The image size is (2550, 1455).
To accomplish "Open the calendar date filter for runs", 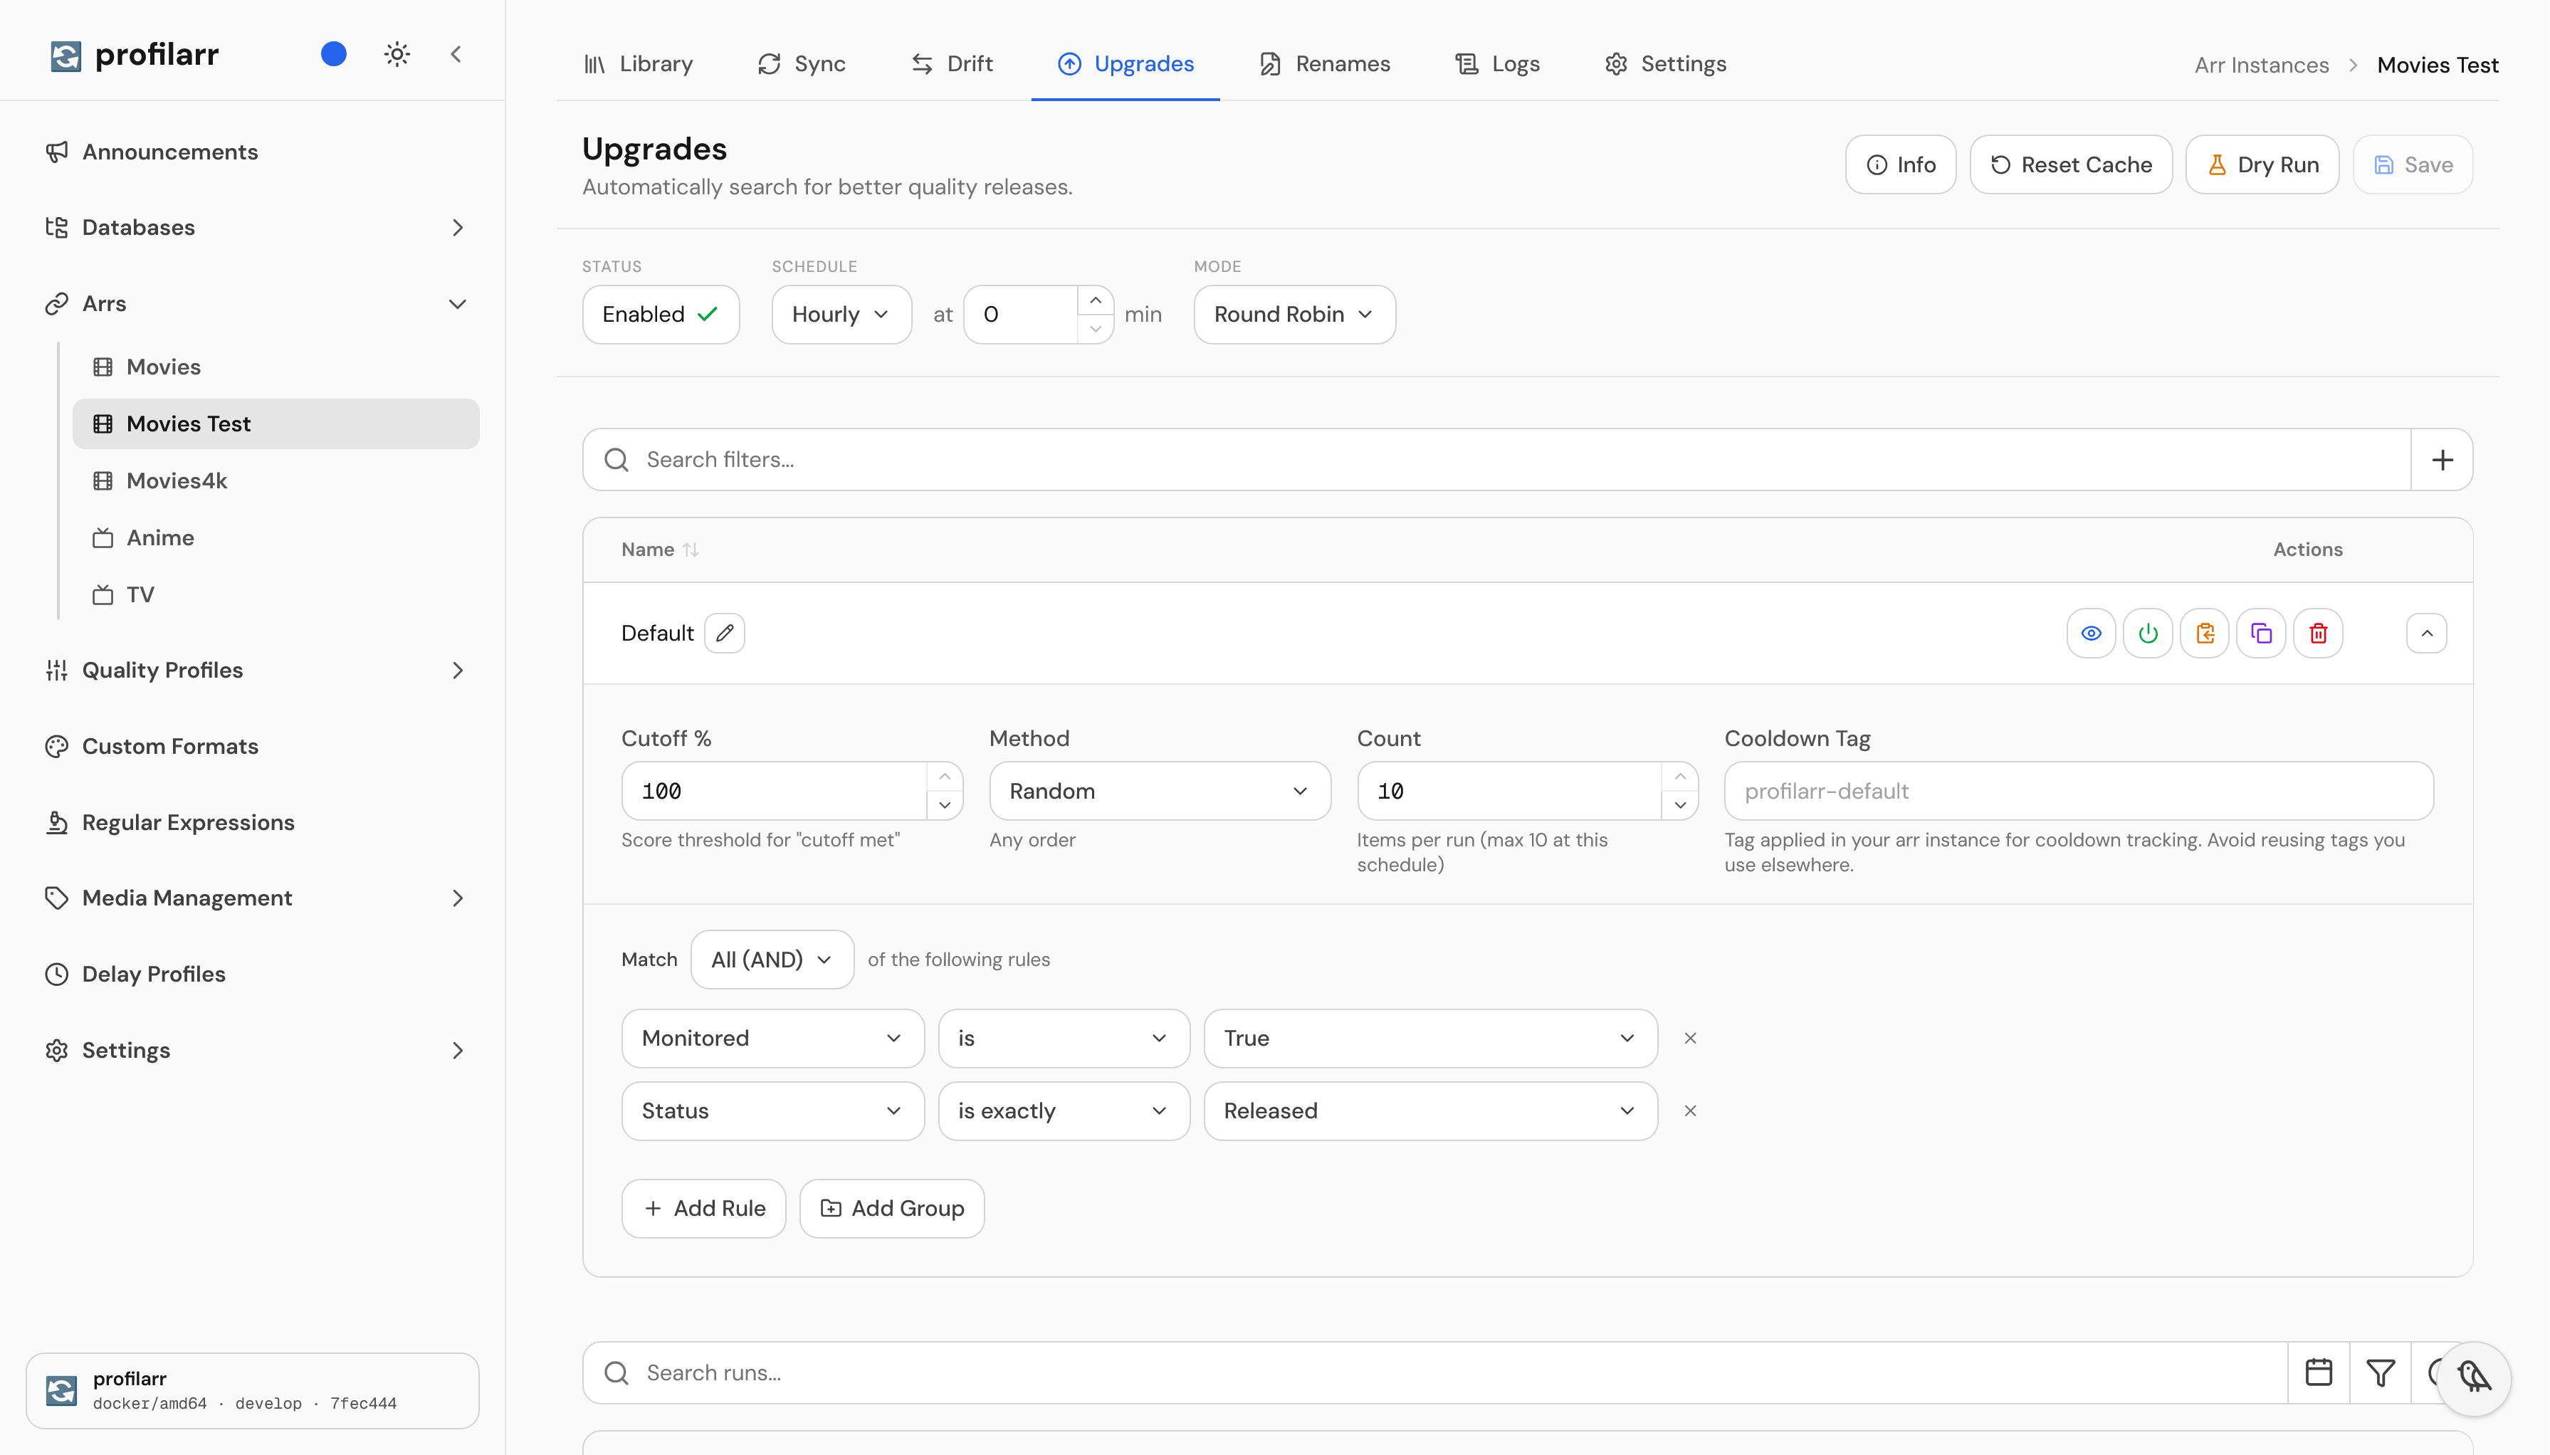I will pos(2318,1373).
